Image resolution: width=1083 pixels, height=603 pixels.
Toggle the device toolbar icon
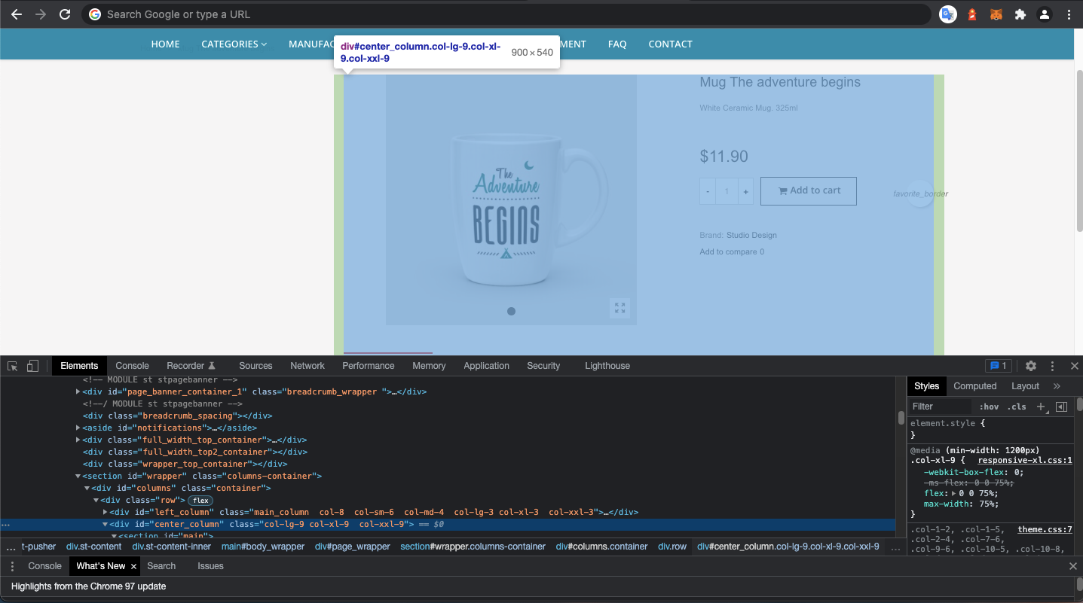click(x=32, y=366)
